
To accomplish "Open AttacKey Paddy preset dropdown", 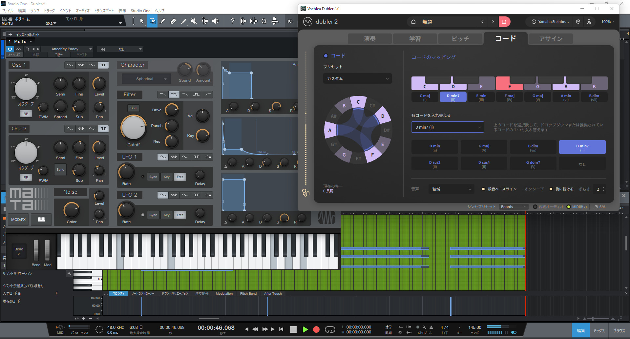I will point(68,49).
